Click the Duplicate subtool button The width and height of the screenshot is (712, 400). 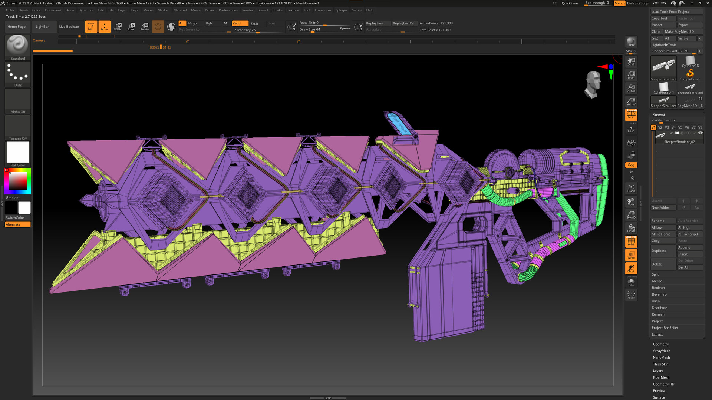tap(663, 251)
